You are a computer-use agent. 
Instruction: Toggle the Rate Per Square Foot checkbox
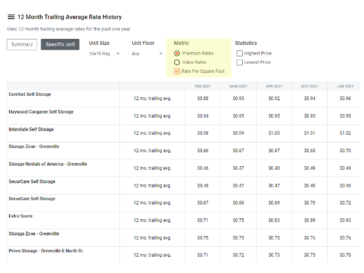pyautogui.click(x=177, y=71)
